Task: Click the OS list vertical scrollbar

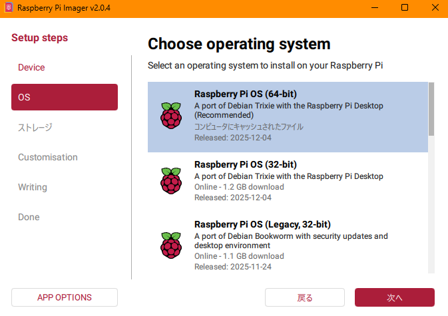Action: [431, 108]
